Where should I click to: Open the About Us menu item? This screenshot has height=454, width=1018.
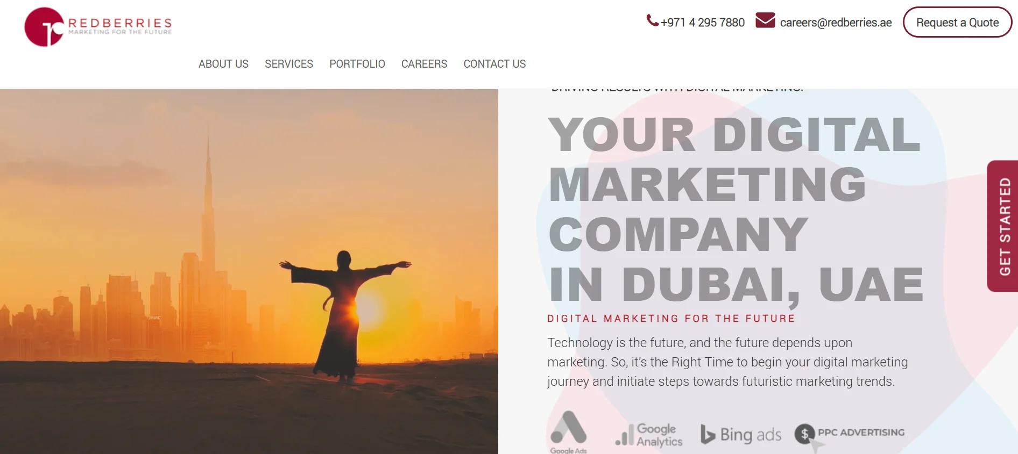(x=223, y=64)
